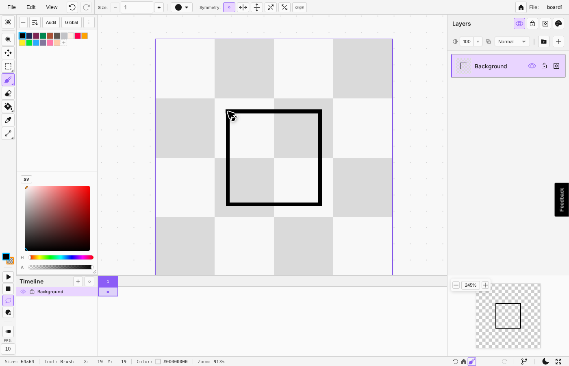Select the Line tool
Screen dimensions: 569x366
pyautogui.click(x=8, y=133)
